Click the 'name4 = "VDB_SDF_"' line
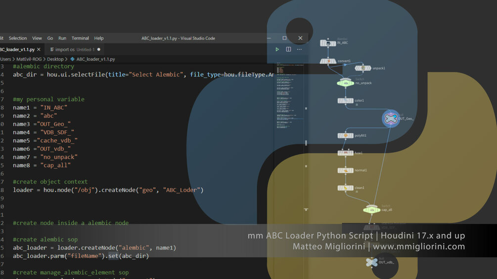This screenshot has height=279, width=497. [x=44, y=132]
